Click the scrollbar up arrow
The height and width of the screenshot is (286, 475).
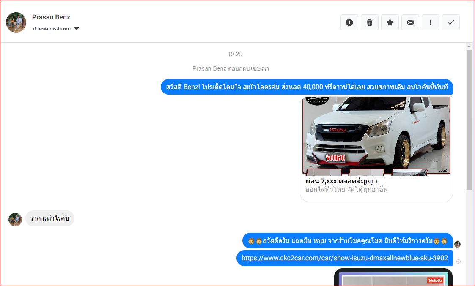click(469, 46)
